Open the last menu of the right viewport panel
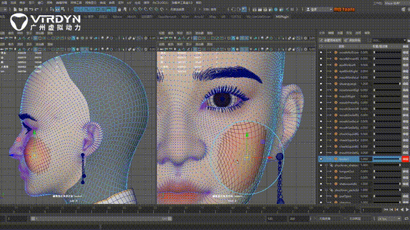The height and width of the screenshot is (230, 410). click(x=209, y=33)
